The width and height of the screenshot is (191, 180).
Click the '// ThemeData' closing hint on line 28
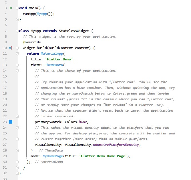pyautogui.click(x=51, y=150)
